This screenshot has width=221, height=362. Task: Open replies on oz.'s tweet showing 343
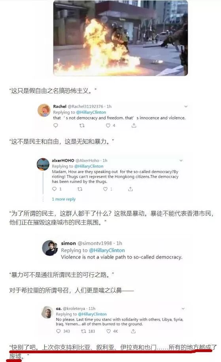(x=59, y=331)
